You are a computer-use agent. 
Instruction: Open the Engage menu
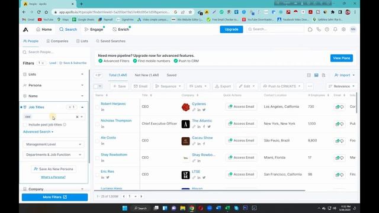pos(94,30)
